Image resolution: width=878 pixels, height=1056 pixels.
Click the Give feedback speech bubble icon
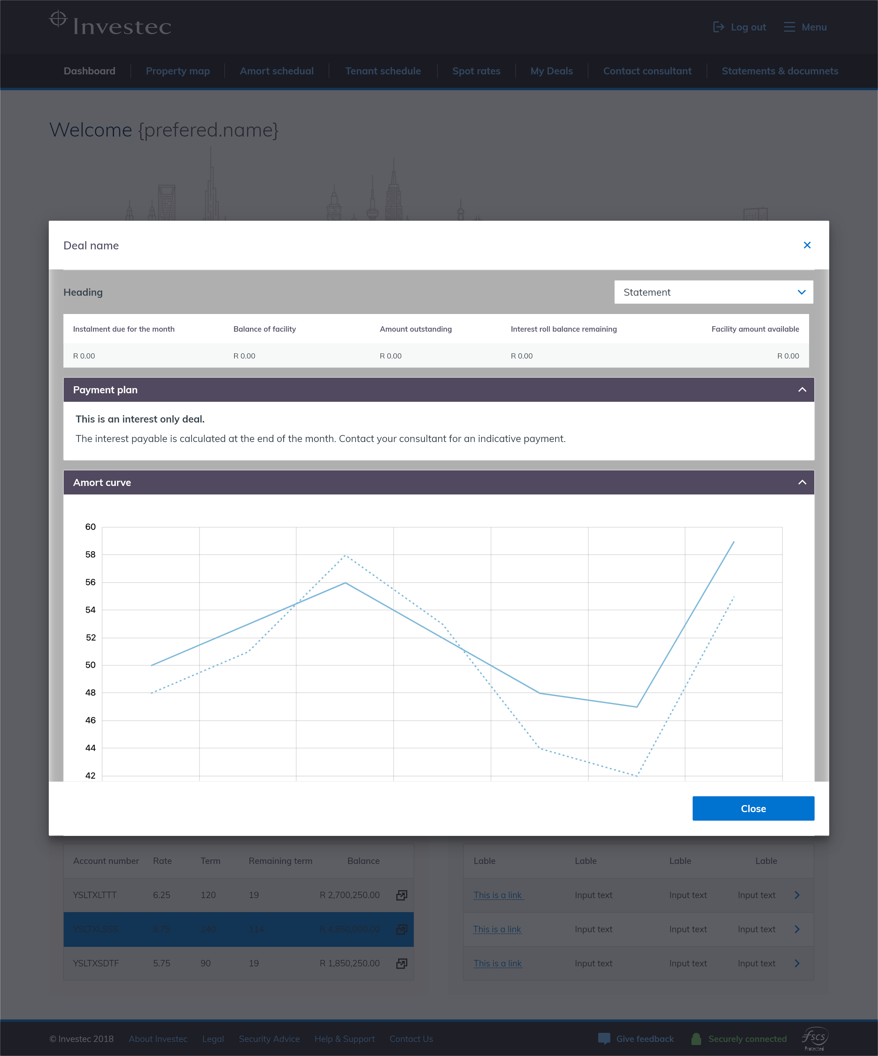pyautogui.click(x=604, y=1038)
